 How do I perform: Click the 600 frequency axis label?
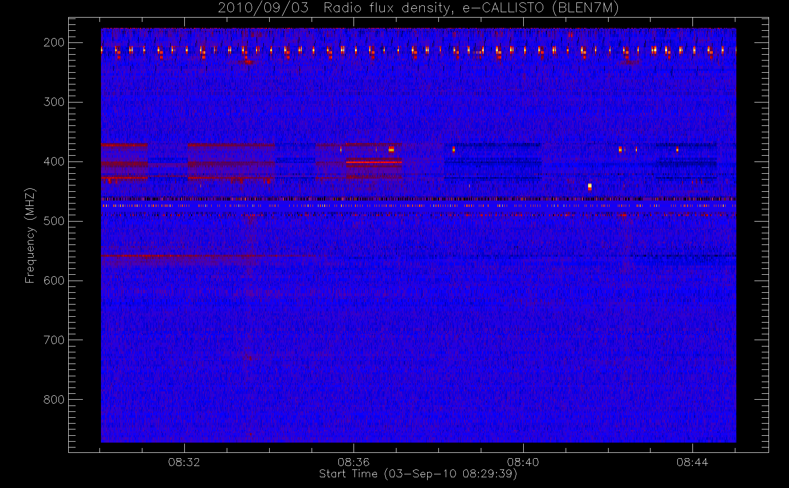[54, 281]
